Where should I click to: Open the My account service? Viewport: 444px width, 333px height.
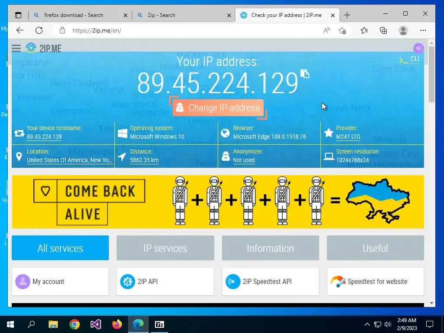pos(60,281)
